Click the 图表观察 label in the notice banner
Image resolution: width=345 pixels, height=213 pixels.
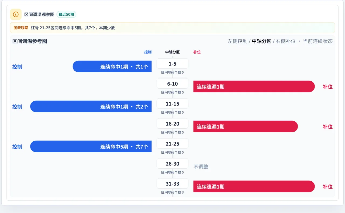(21, 28)
